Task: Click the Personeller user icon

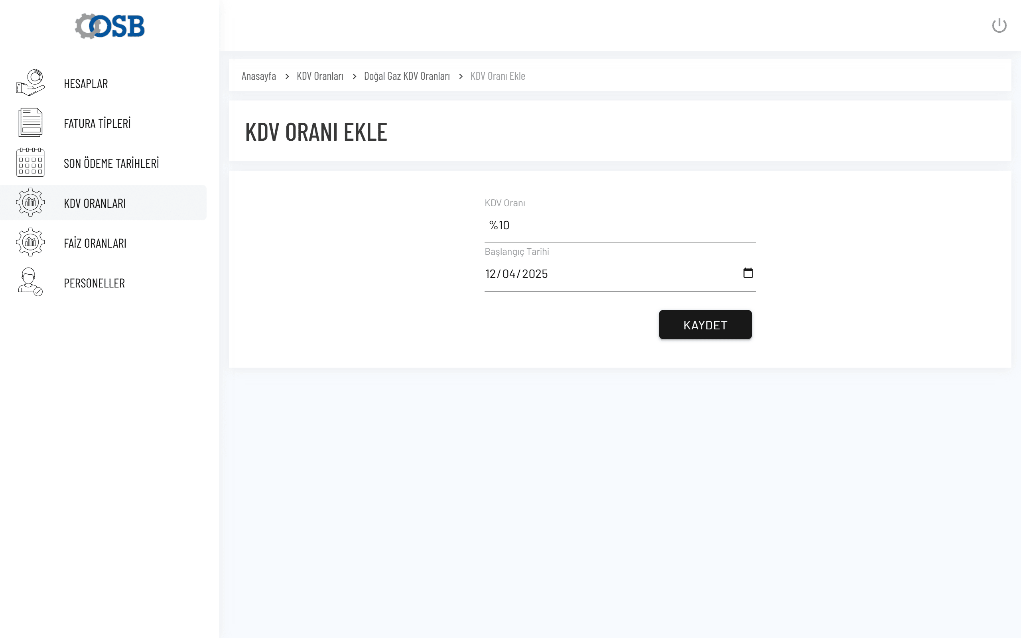Action: coord(30,282)
